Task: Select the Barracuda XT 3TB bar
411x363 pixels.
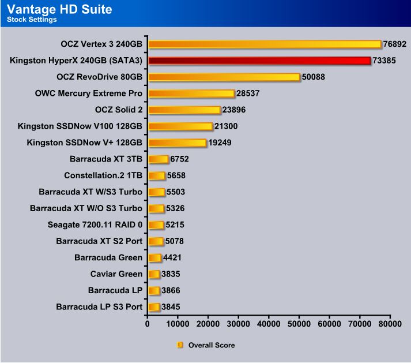Action: (159, 159)
